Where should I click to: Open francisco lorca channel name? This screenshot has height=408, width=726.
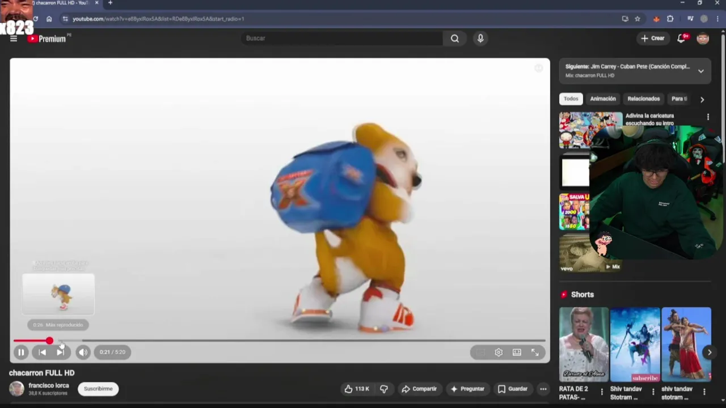[x=49, y=385]
